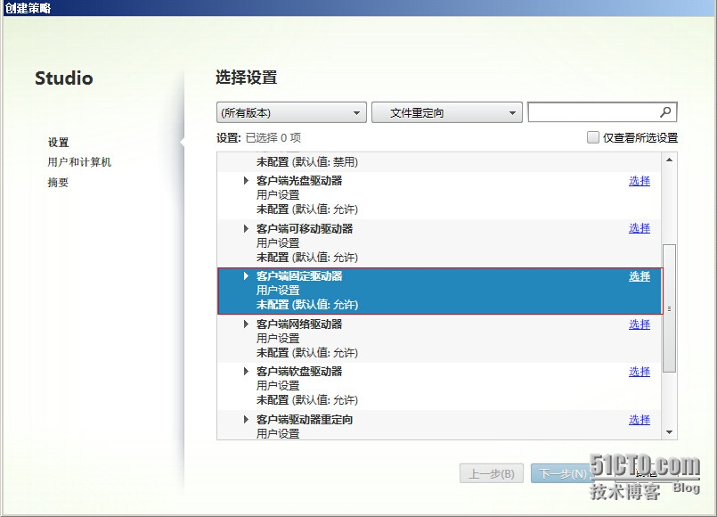Image resolution: width=717 pixels, height=517 pixels.
Task: Select the 客户端可移动驱动器 row title
Action: click(305, 228)
